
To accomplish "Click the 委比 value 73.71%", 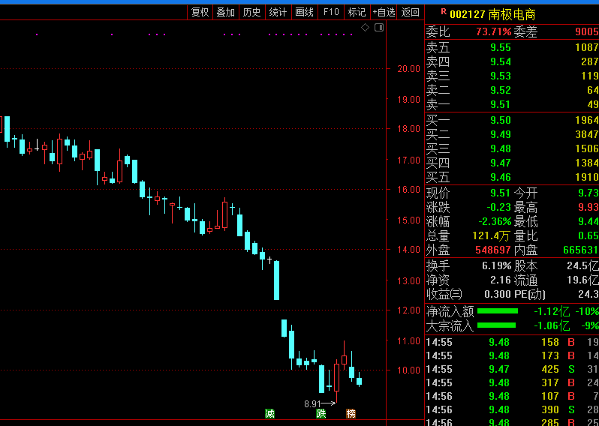I will 494,31.
